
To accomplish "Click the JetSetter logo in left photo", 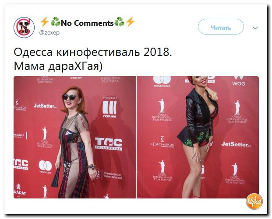I will pos(45,106).
